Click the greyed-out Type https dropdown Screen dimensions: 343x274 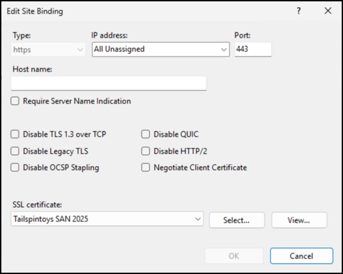48,50
